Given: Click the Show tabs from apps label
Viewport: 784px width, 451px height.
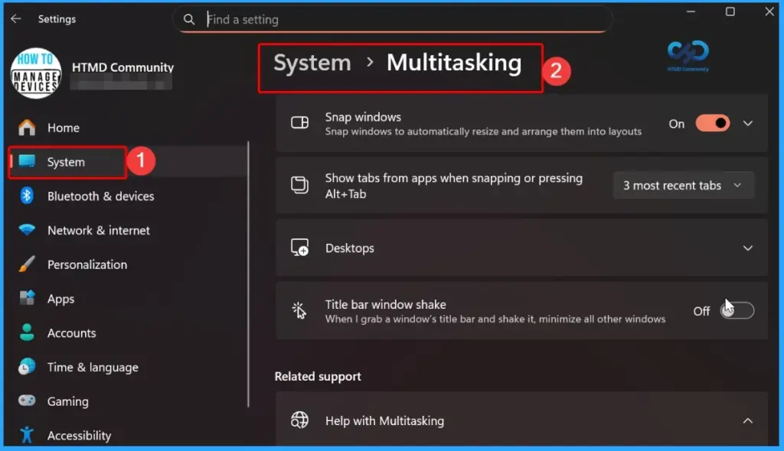Looking at the screenshot, I should 453,186.
